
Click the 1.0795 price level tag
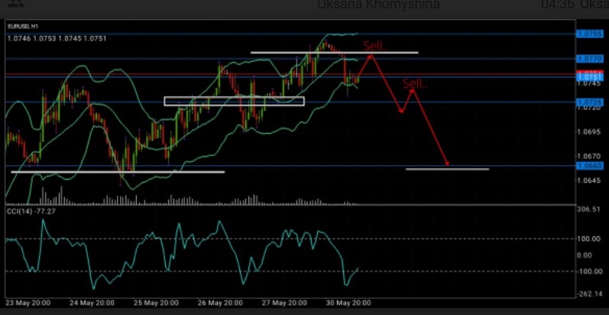coord(588,34)
